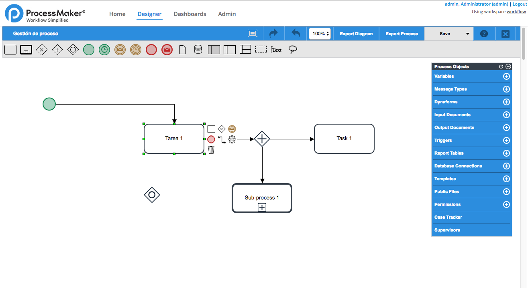Image resolution: width=528 pixels, height=288 pixels.
Task: Select the Intermediate email event tool
Action: pyautogui.click(x=120, y=50)
